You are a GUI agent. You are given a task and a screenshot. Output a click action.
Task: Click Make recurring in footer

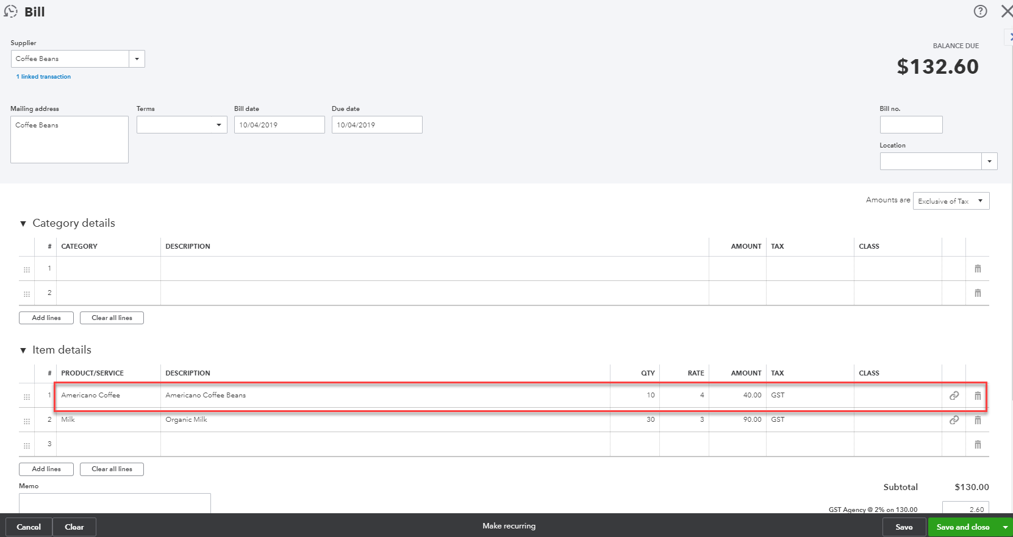pos(509,526)
